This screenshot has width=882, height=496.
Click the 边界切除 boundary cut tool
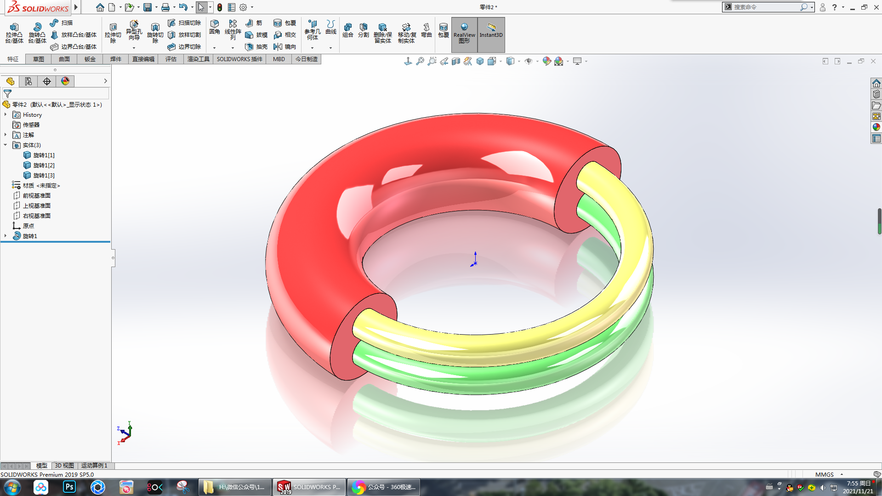[x=184, y=46]
